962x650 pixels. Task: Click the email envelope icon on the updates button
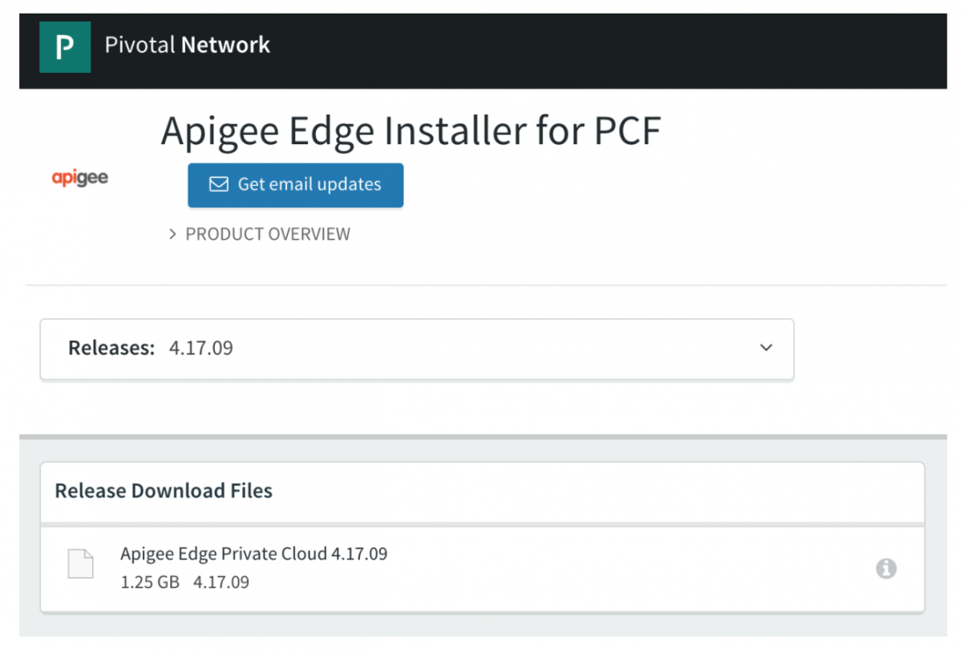coord(218,184)
